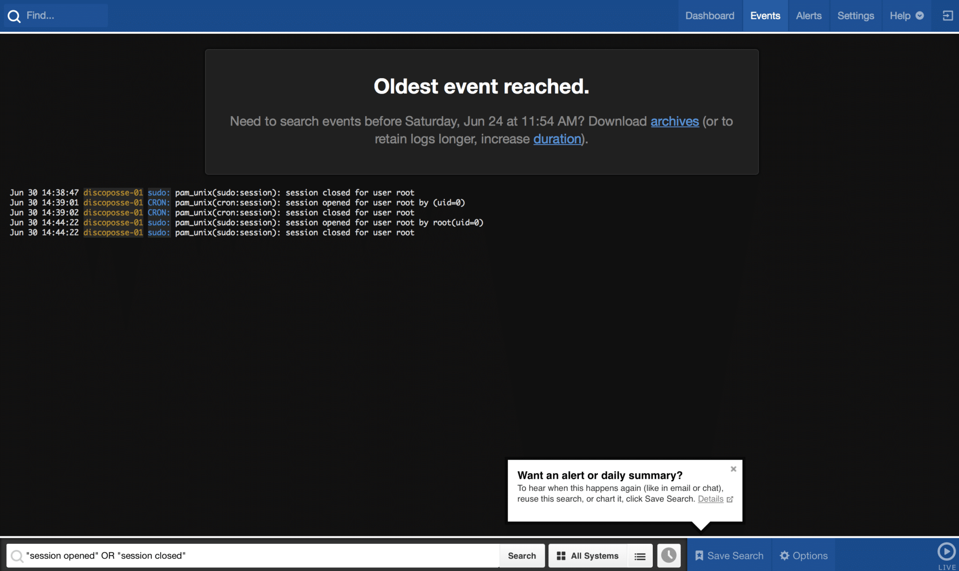This screenshot has width=959, height=571.
Task: Click the magnifier icon in the Find bar
Action: click(x=14, y=16)
